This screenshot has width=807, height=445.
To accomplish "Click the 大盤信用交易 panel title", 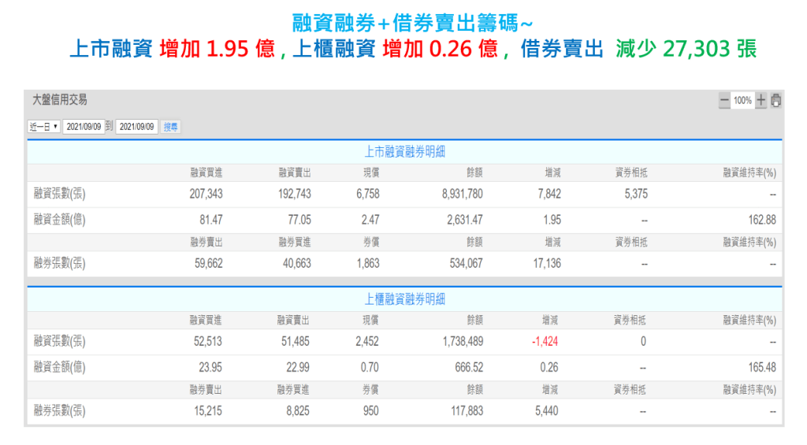I will pyautogui.click(x=60, y=100).
